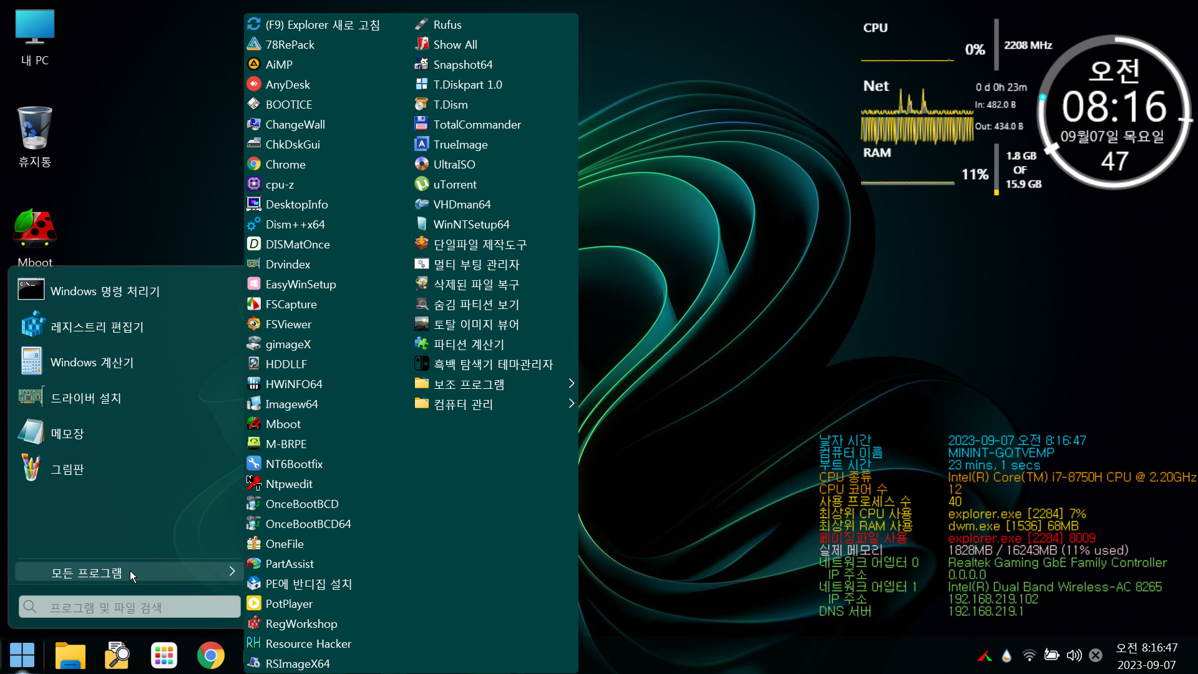Viewport: 1198px width, 674px height.
Task: Open the volume speaker tray icon
Action: [1074, 655]
